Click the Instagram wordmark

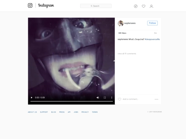(x=46, y=5)
